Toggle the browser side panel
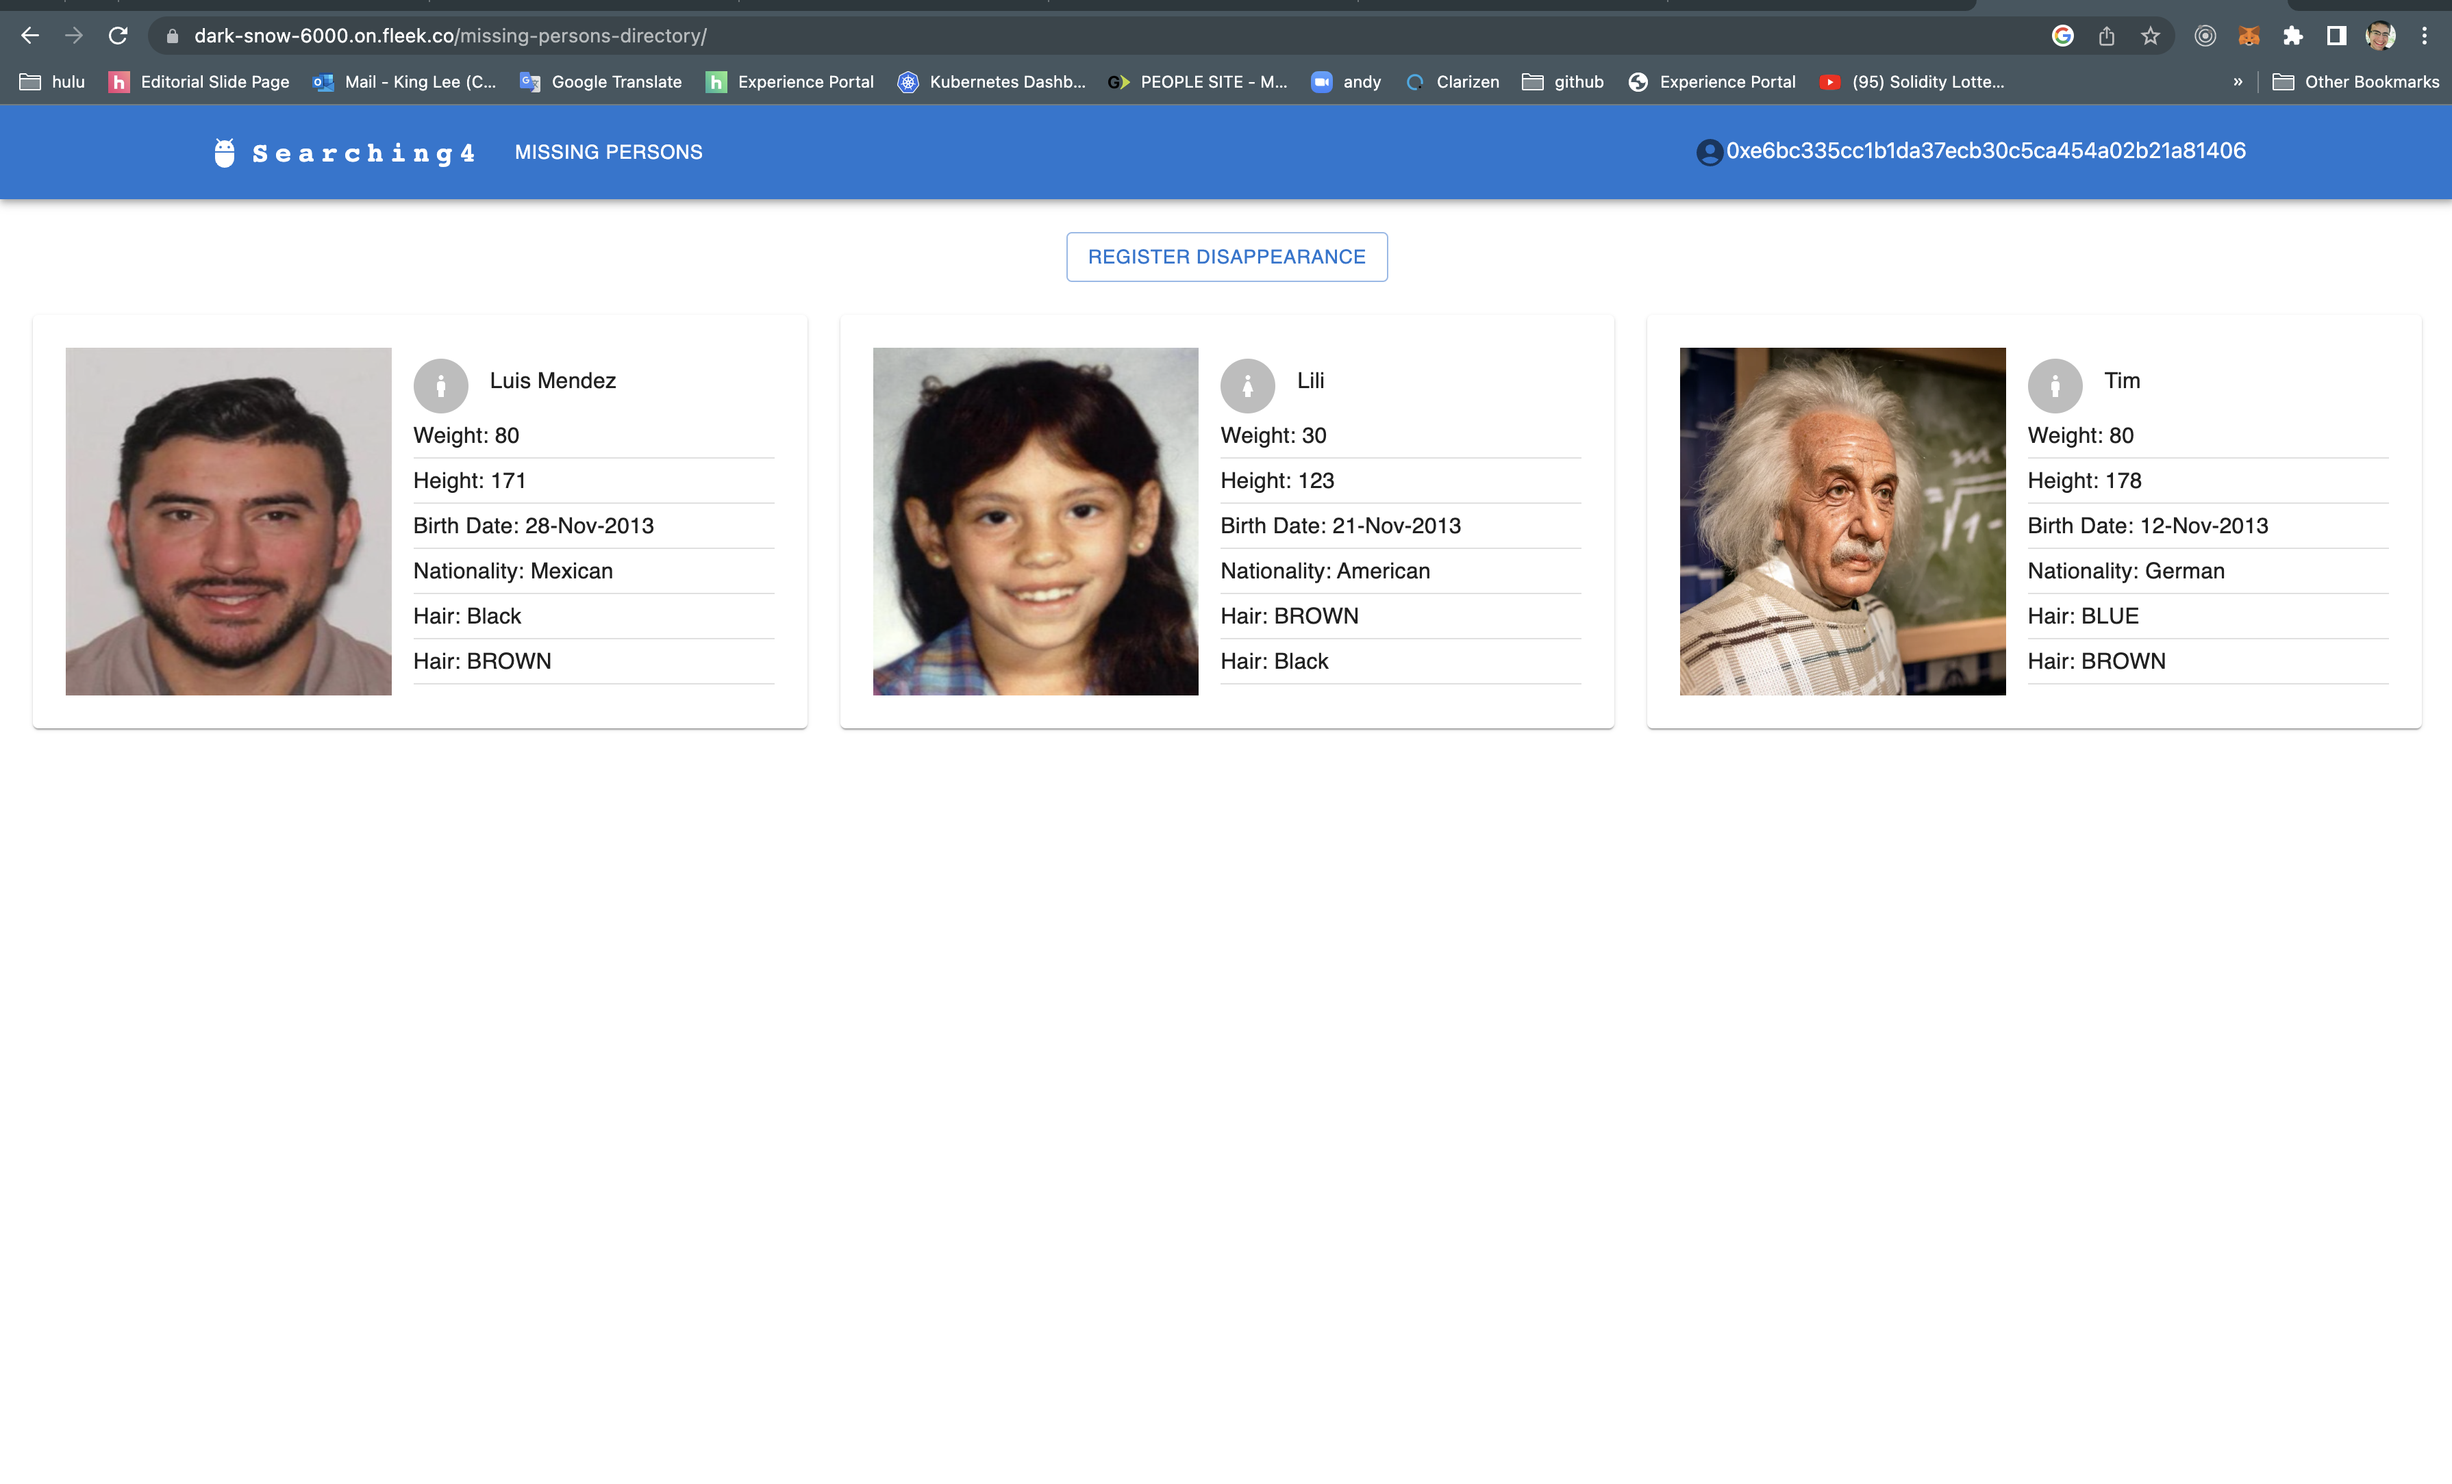The image size is (2452, 1484). 2336,36
